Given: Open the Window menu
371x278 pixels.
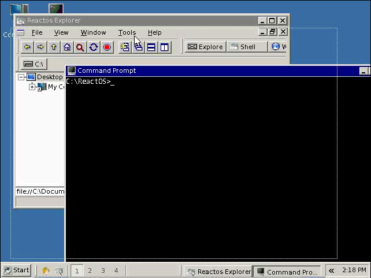Looking at the screenshot, I should pyautogui.click(x=93, y=32).
